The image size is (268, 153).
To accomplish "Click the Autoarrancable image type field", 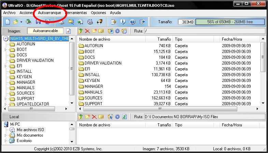I will (45, 31).
